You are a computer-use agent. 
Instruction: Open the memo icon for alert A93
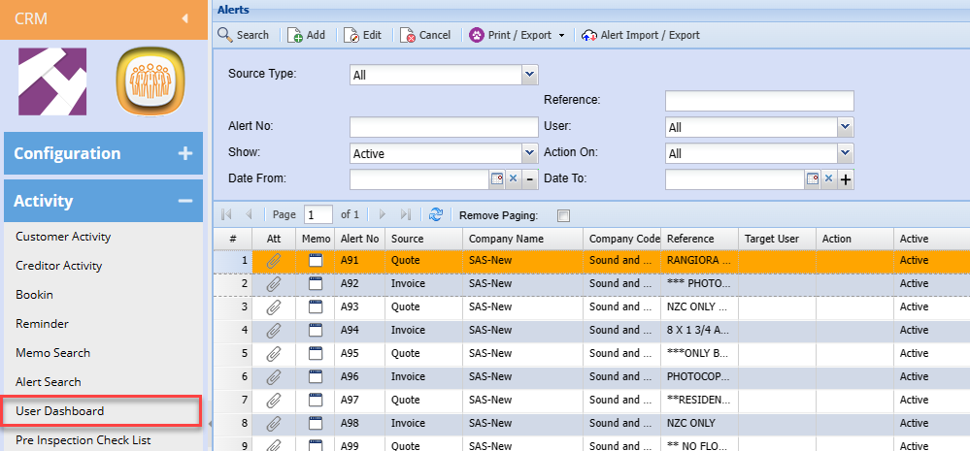click(315, 306)
